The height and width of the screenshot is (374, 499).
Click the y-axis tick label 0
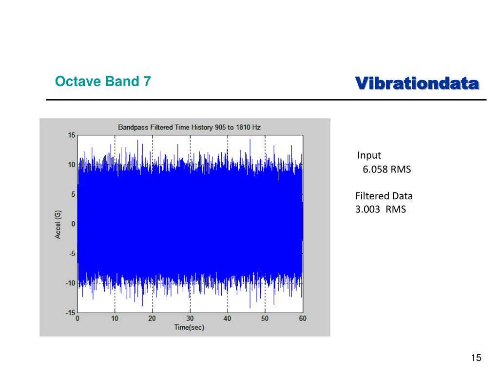point(73,224)
